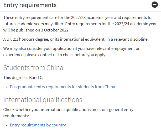This screenshot has width=161, height=133.
Task: Open the Entry requirements by country link
Action: (38, 125)
